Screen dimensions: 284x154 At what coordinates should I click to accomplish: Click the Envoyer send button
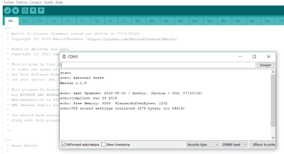[x=265, y=65]
